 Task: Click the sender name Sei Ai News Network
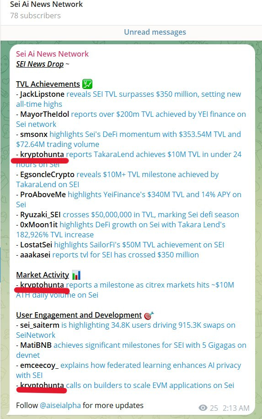[x=52, y=54]
